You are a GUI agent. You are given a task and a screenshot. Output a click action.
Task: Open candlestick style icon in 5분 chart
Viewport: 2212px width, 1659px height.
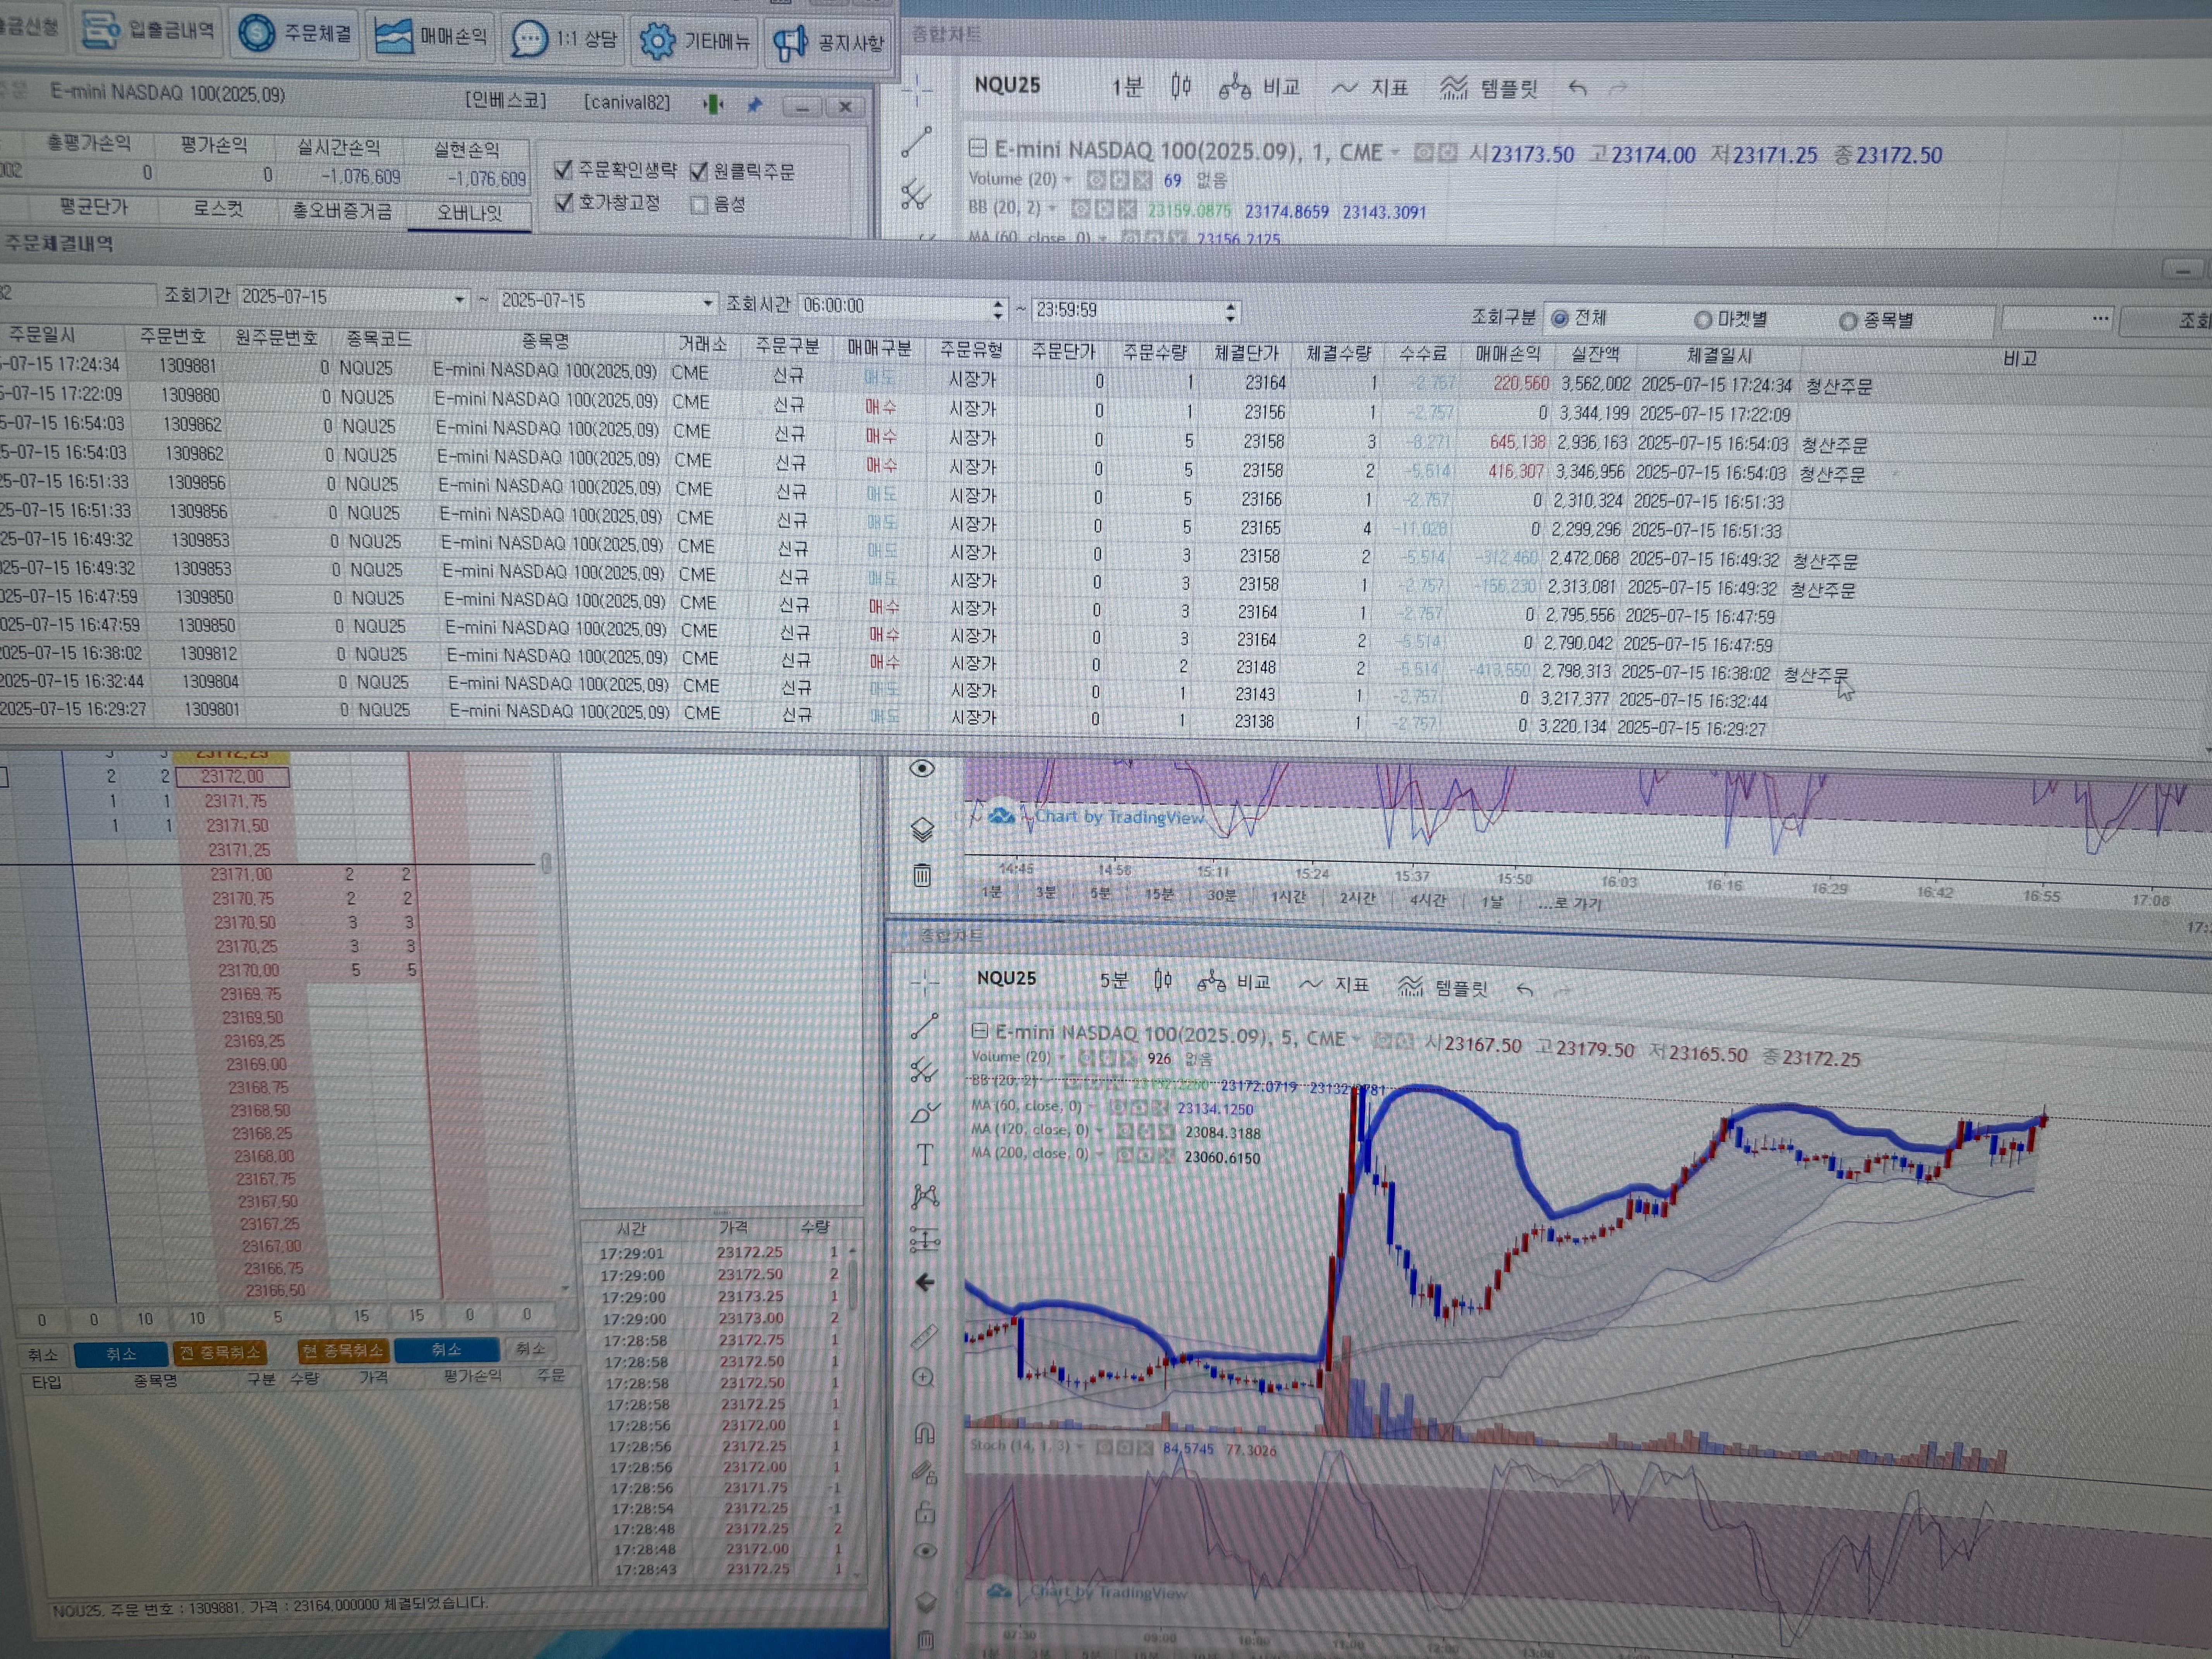coord(1163,981)
